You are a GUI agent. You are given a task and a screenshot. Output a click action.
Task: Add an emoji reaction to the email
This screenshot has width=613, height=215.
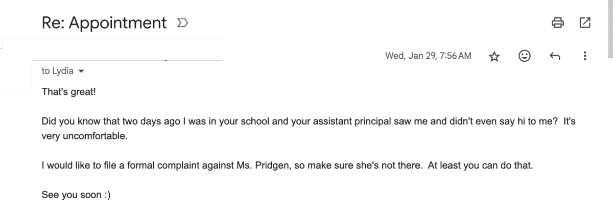point(524,56)
